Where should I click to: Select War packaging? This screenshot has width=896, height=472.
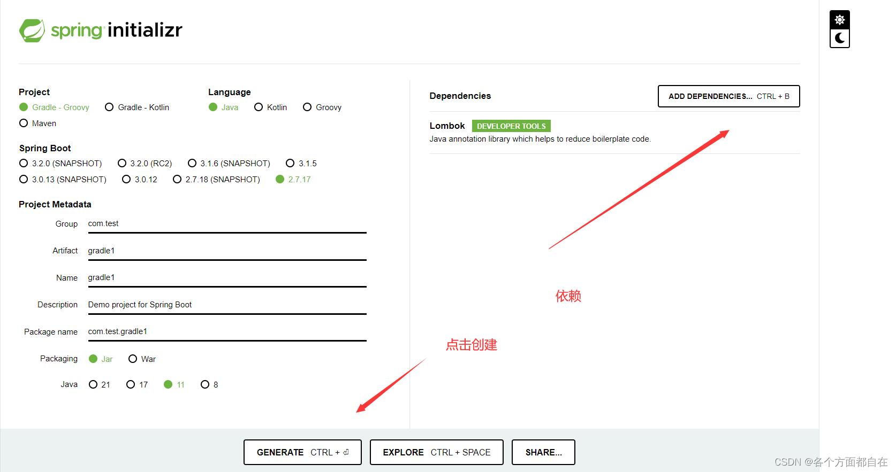click(x=142, y=359)
